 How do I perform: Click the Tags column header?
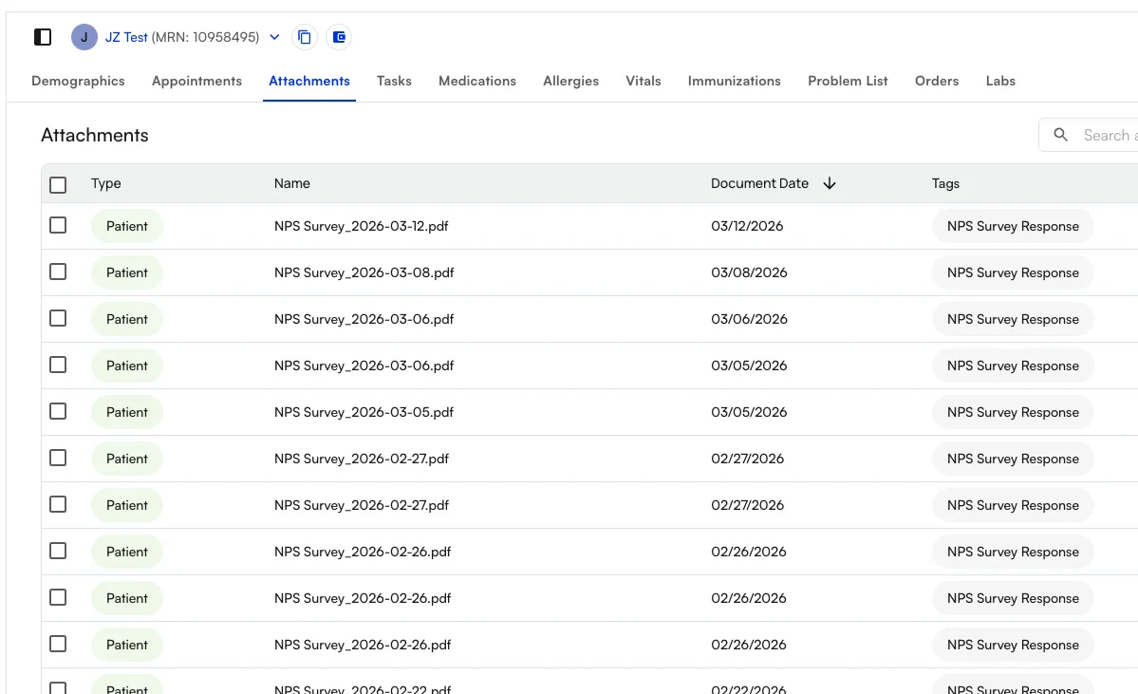pos(945,183)
